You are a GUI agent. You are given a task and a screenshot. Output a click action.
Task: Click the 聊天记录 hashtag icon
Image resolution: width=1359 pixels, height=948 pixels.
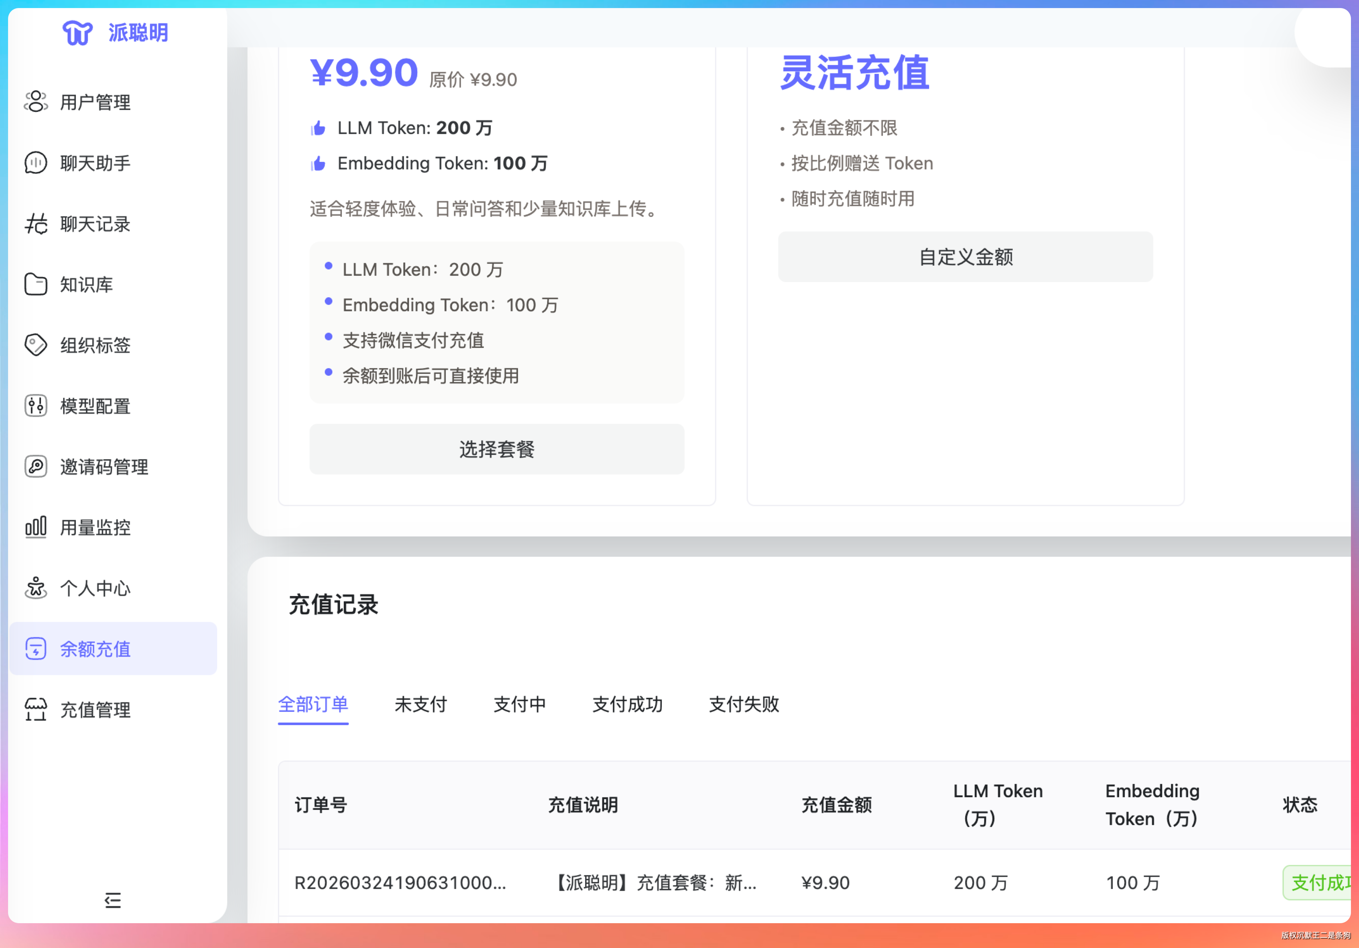tap(36, 223)
